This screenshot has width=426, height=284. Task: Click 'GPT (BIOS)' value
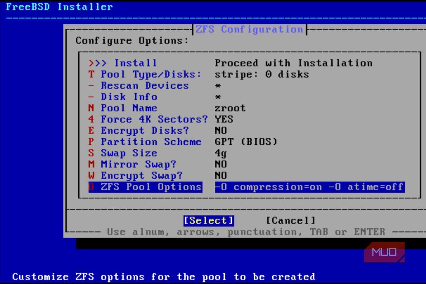[246, 142]
